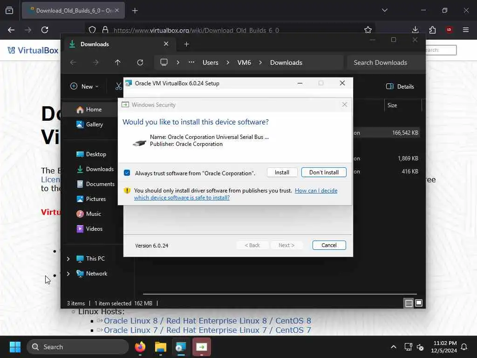Select the file row with 416 KB

[386, 172]
